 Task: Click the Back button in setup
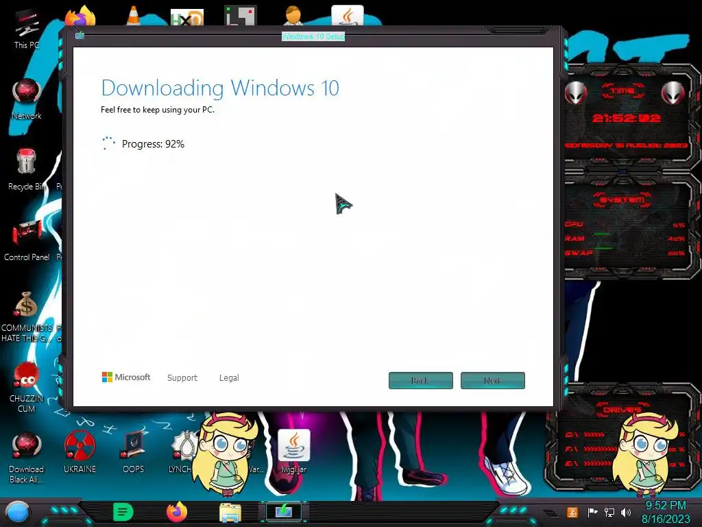click(420, 380)
